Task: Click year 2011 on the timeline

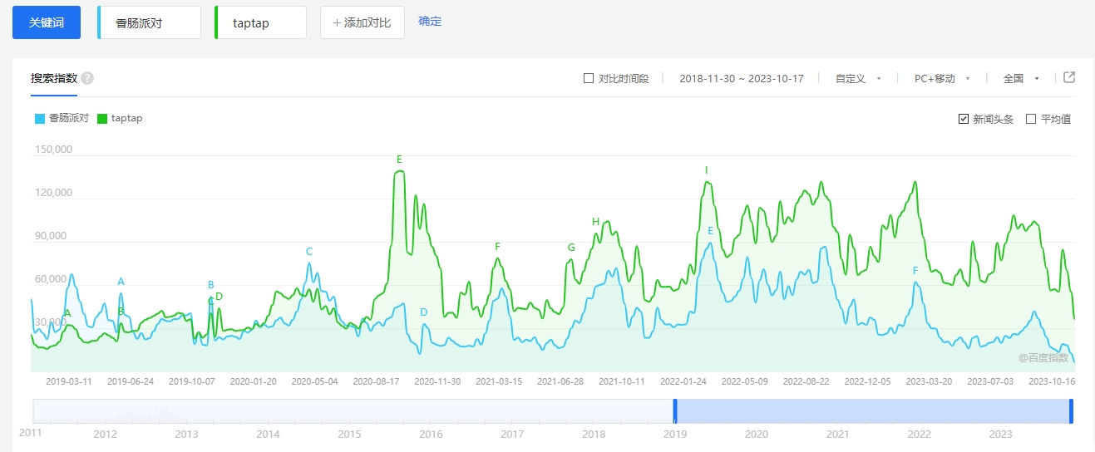Action: tap(31, 434)
